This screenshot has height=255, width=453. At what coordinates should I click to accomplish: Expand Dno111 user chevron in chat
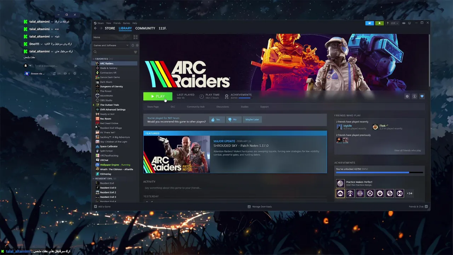click(41, 44)
